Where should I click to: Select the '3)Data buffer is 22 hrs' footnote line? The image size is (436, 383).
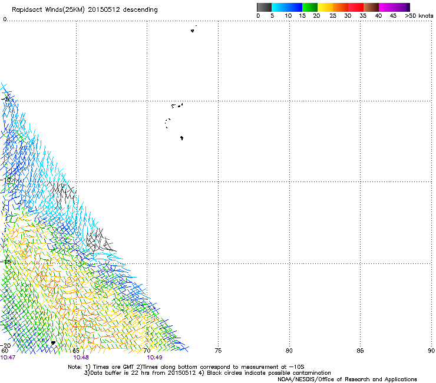pyautogui.click(x=207, y=373)
